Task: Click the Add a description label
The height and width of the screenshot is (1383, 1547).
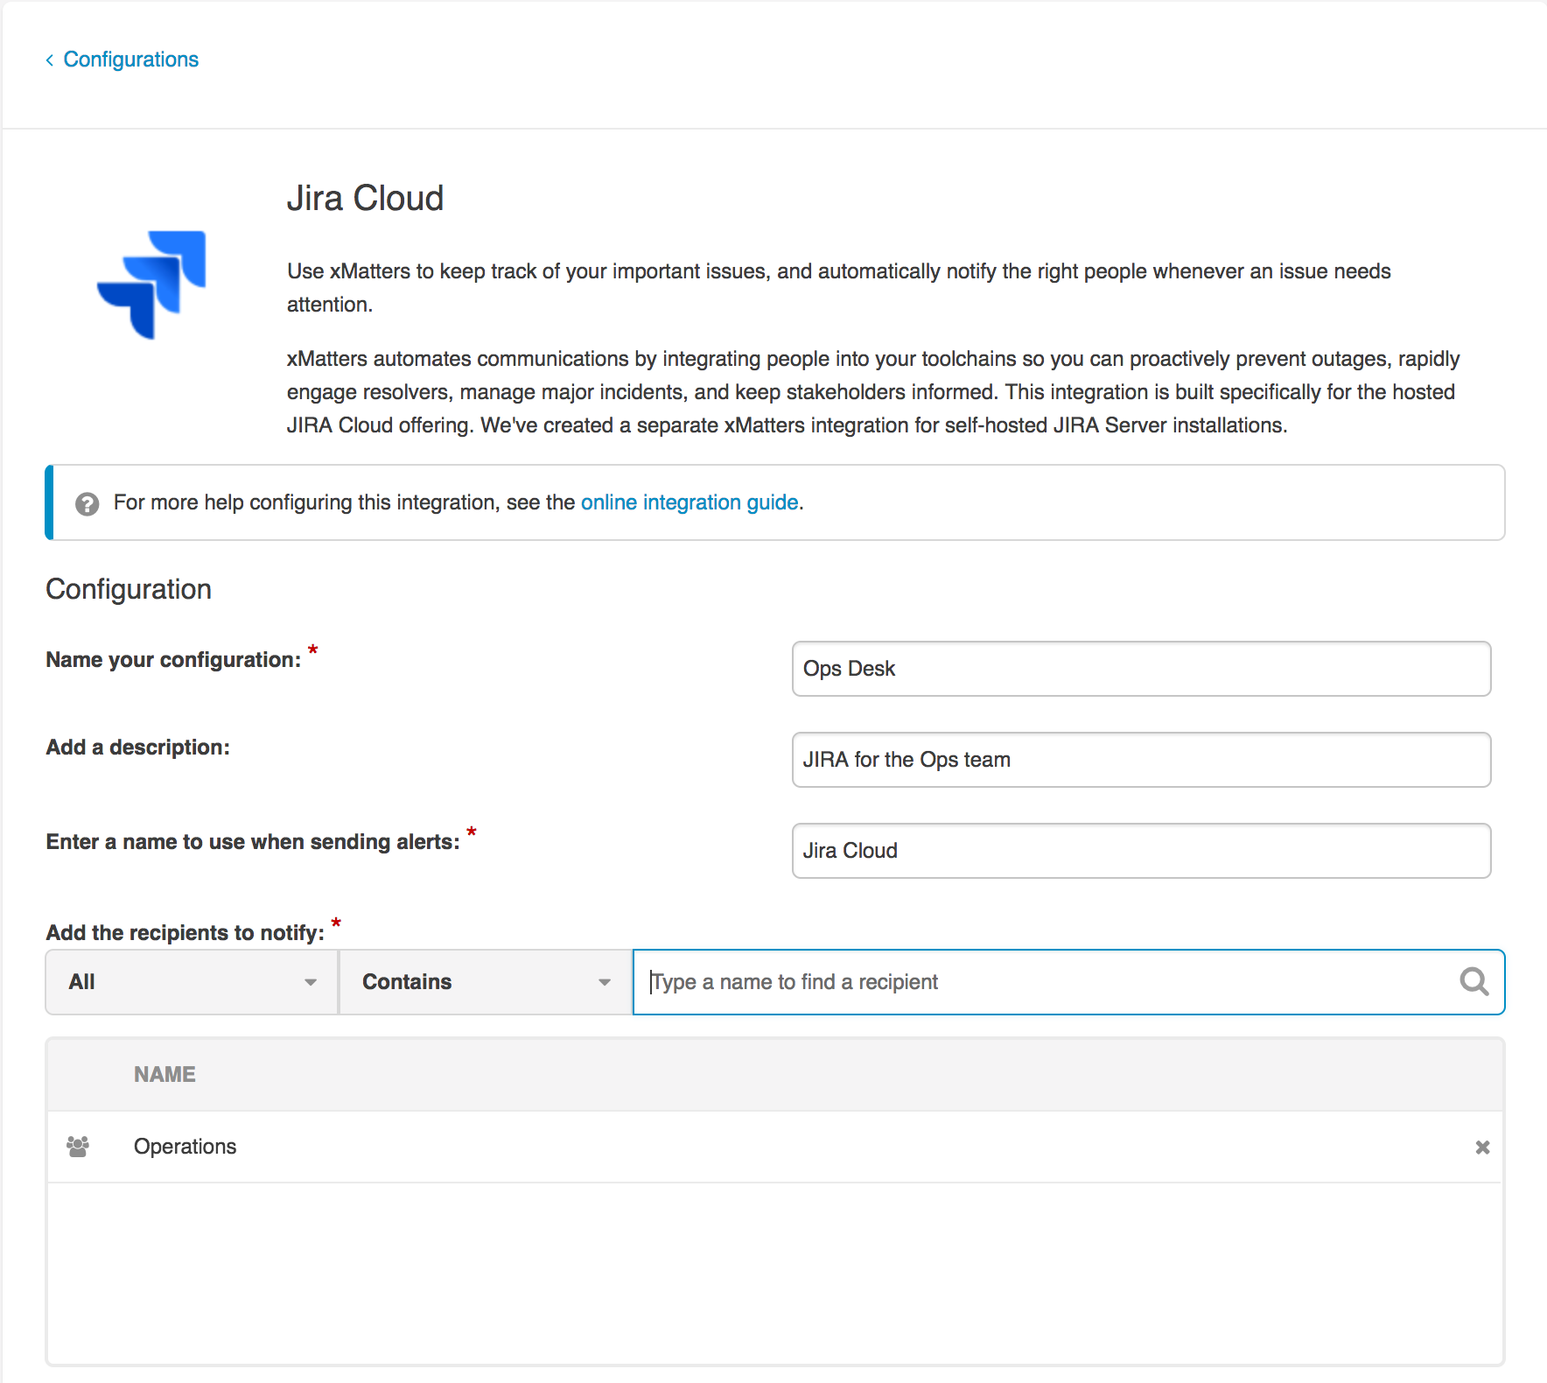Action: 137,748
